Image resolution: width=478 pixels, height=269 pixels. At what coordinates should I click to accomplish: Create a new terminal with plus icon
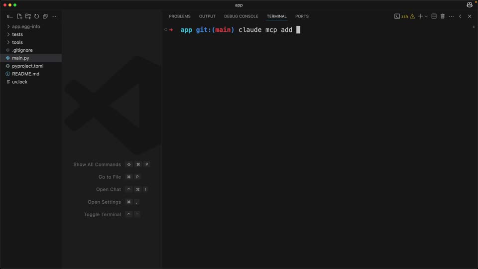point(420,16)
